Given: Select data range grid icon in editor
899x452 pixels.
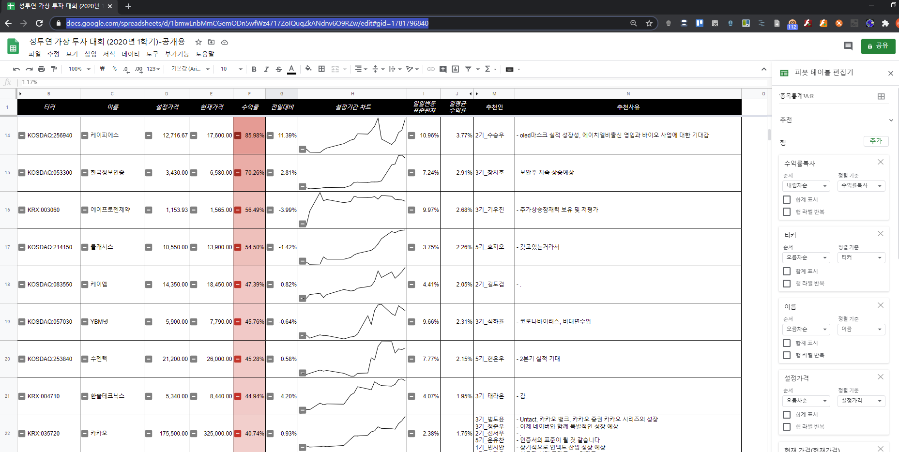Looking at the screenshot, I should [x=881, y=96].
